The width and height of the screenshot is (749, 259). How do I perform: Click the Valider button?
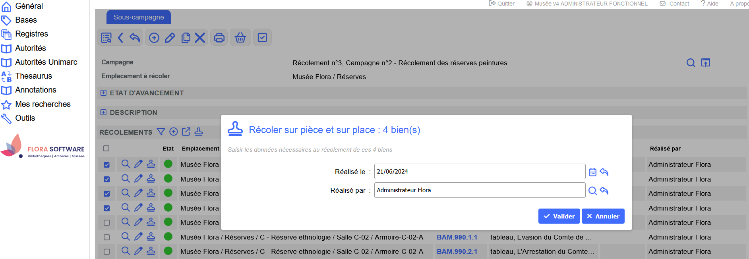coord(559,216)
